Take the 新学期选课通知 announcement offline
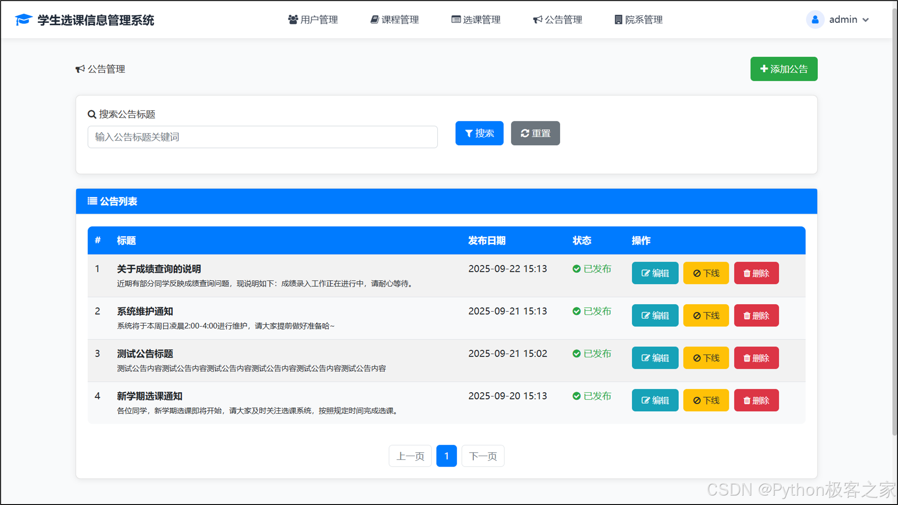The width and height of the screenshot is (898, 505). point(706,400)
